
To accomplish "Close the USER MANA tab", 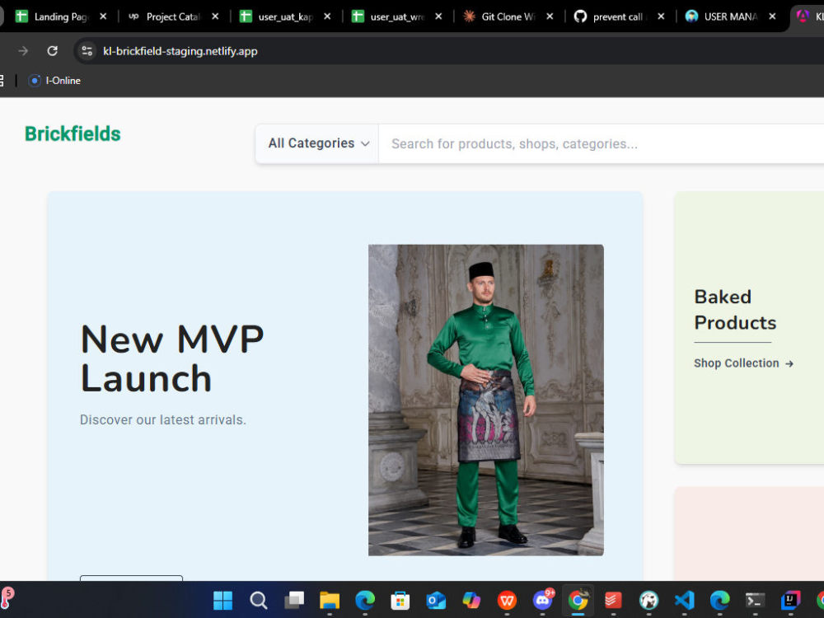I will pyautogui.click(x=773, y=16).
